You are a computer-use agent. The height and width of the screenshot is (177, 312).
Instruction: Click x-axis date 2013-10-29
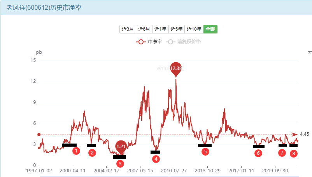207,171
